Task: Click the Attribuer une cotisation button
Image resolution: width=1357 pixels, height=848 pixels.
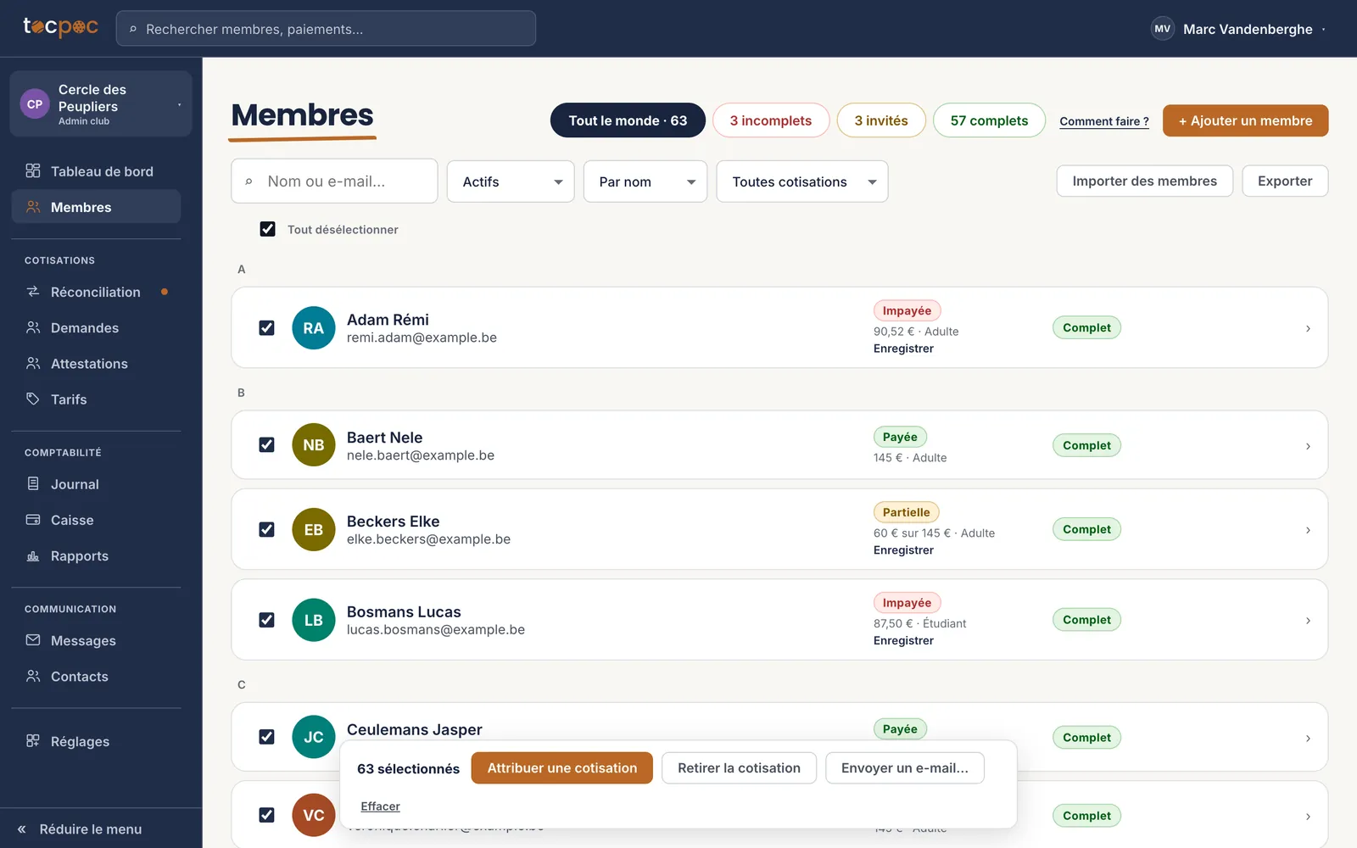Action: (562, 768)
